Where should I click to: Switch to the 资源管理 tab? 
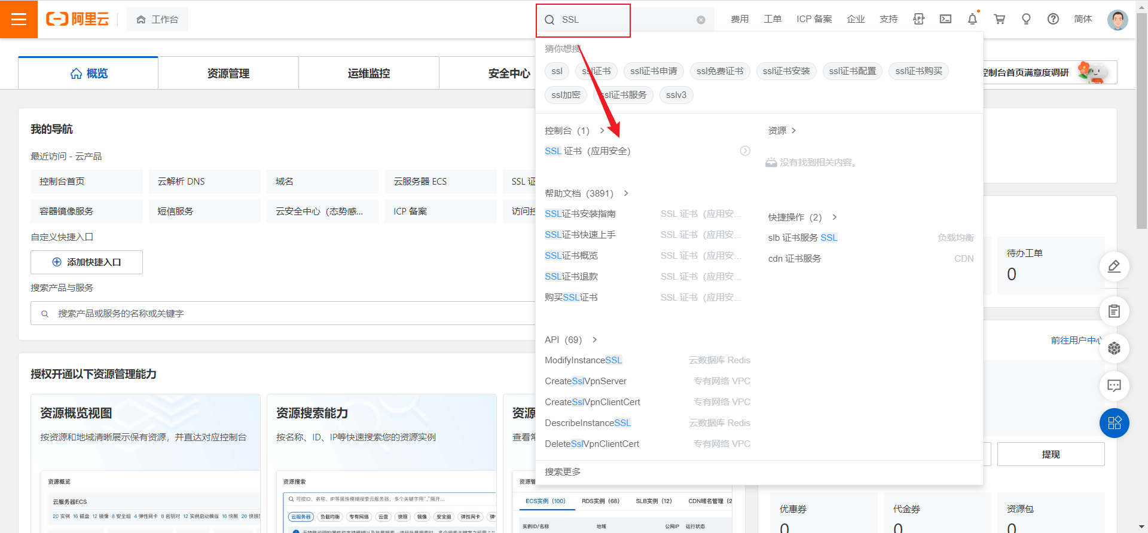pyautogui.click(x=228, y=73)
